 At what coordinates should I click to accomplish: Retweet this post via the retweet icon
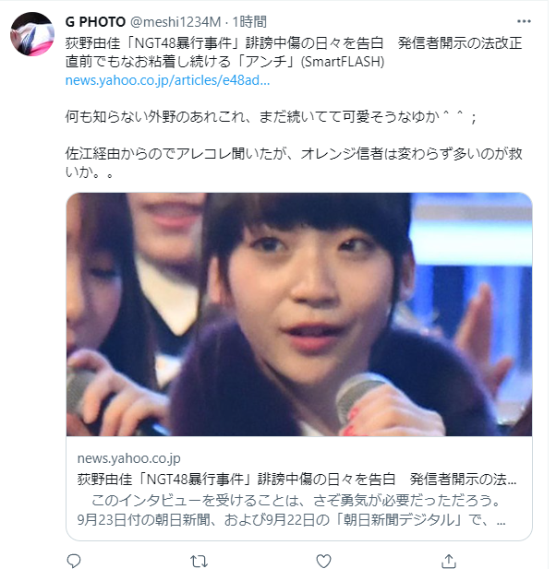[x=199, y=561]
